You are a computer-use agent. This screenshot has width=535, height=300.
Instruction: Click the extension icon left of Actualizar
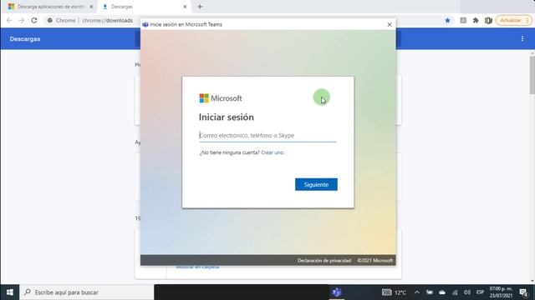[x=488, y=20]
